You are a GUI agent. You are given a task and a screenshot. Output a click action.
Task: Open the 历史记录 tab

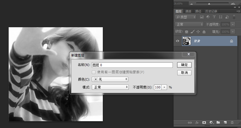point(211,11)
